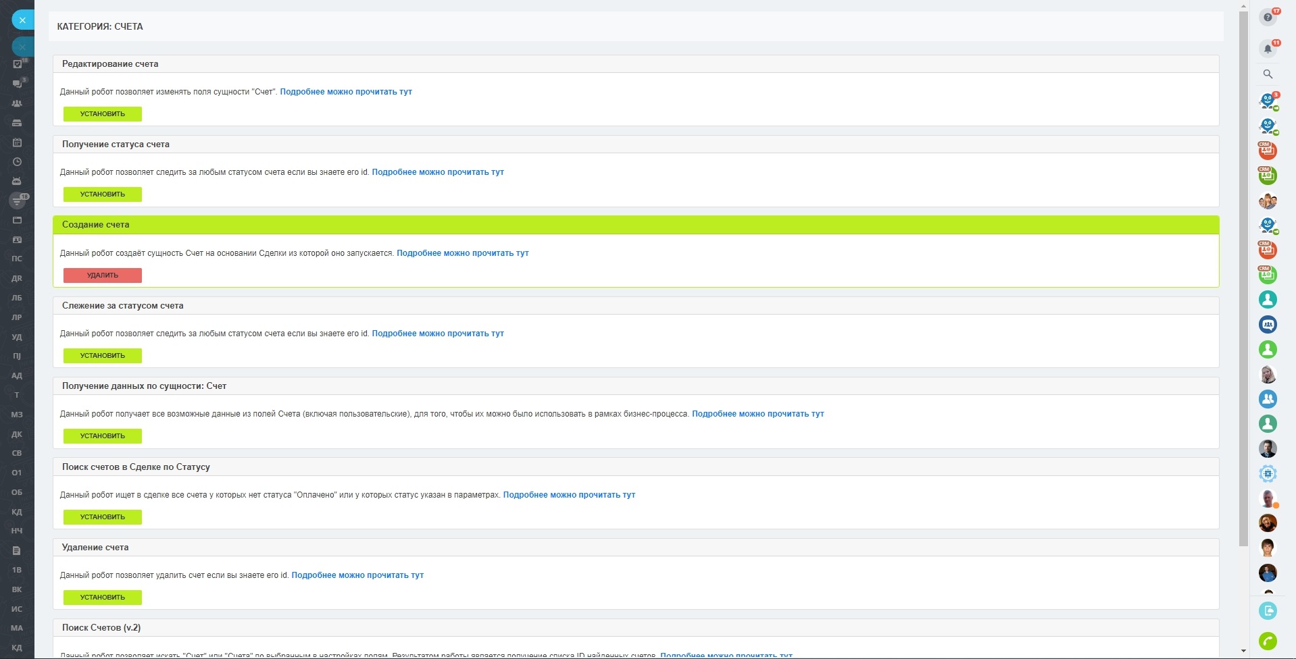Screen dimensions: 1296x659
Task: Open the document page icon in left sidebar
Action: [18, 550]
